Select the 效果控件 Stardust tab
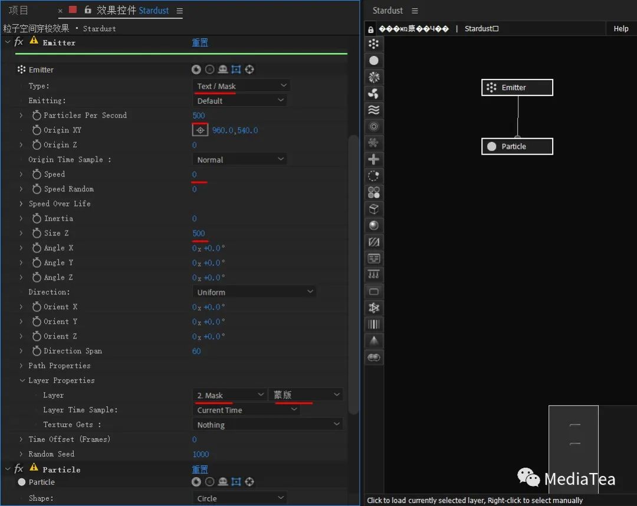Screen dimensions: 637x506 [x=133, y=10]
